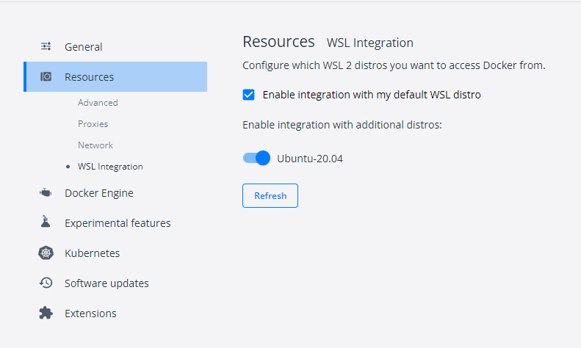Switch to the Docker Engine section label
Screen dimensions: 581x348
[x=98, y=193]
